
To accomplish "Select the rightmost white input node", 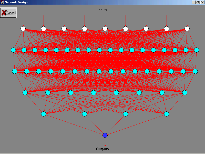I will (x=187, y=29).
